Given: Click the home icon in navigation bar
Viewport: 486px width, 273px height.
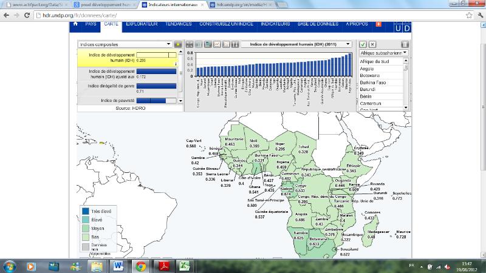Looking at the screenshot, I should pyautogui.click(x=75, y=24).
